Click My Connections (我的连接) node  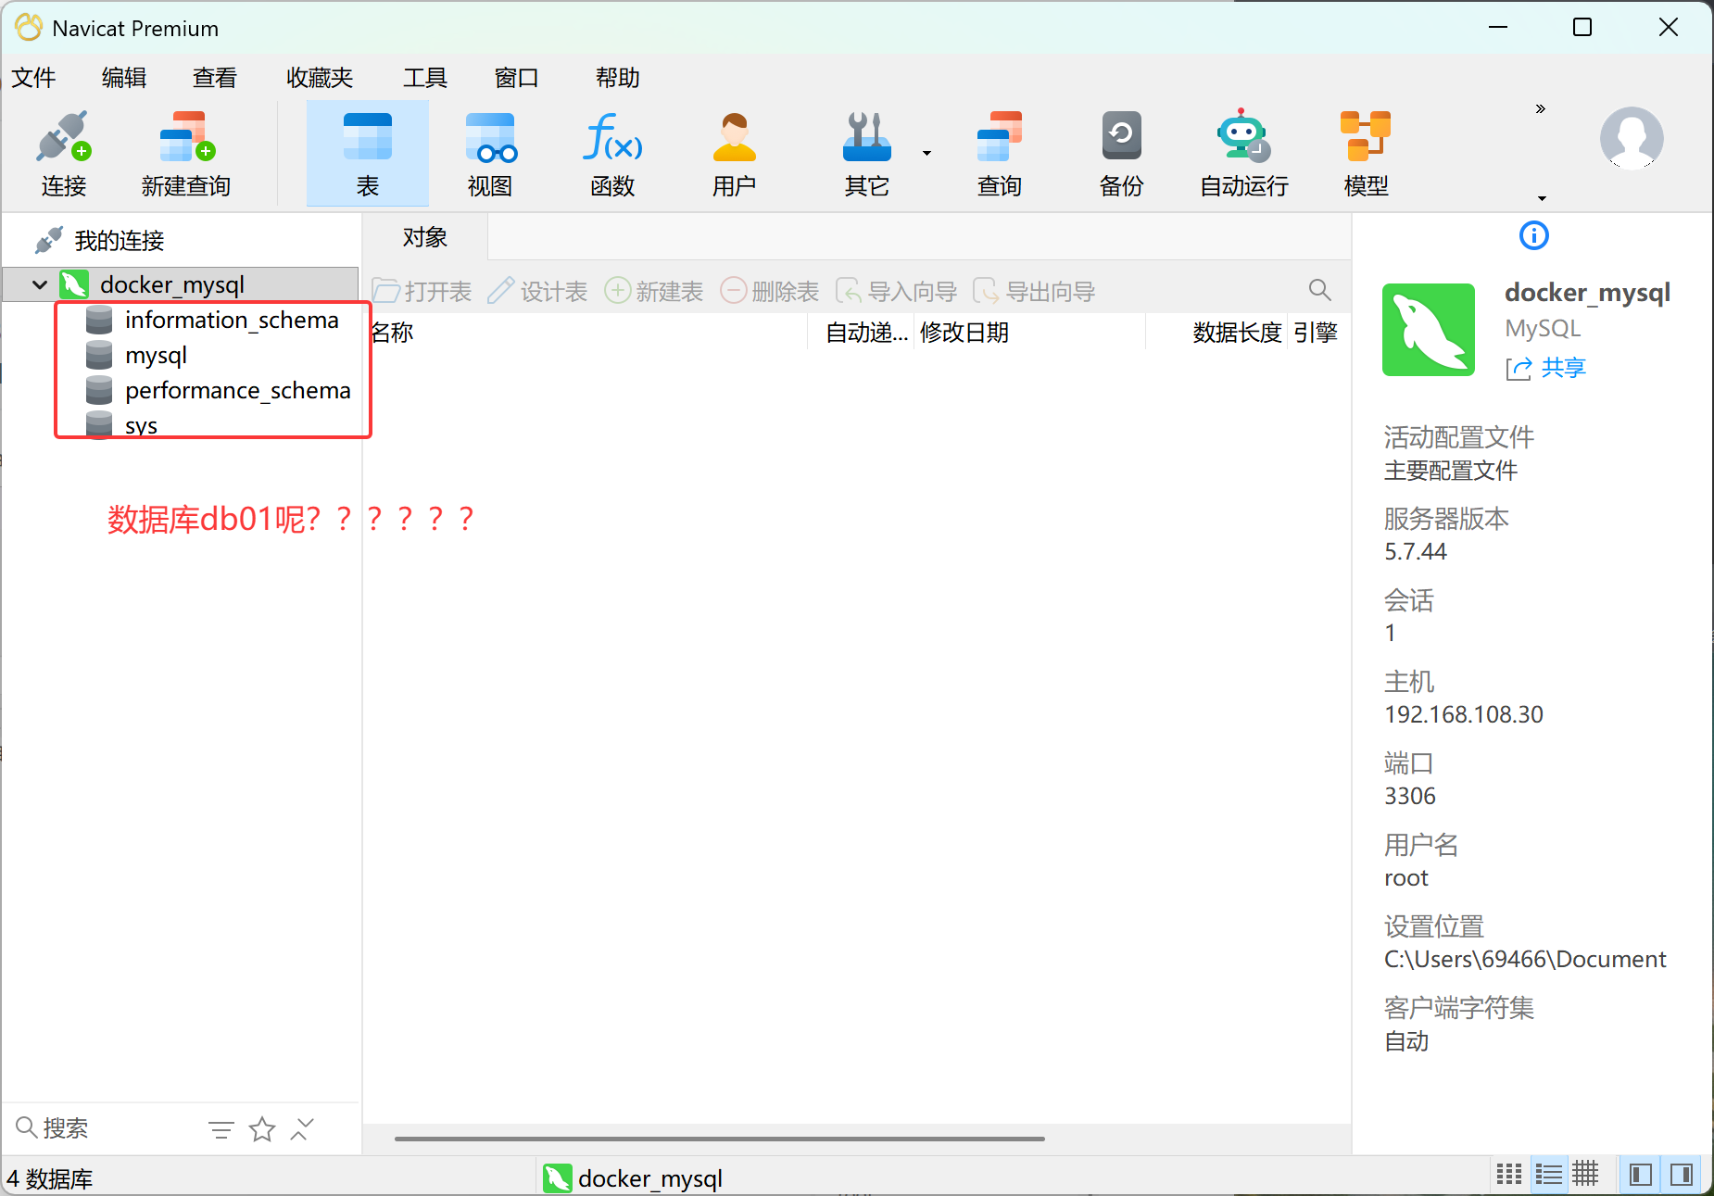tap(119, 241)
